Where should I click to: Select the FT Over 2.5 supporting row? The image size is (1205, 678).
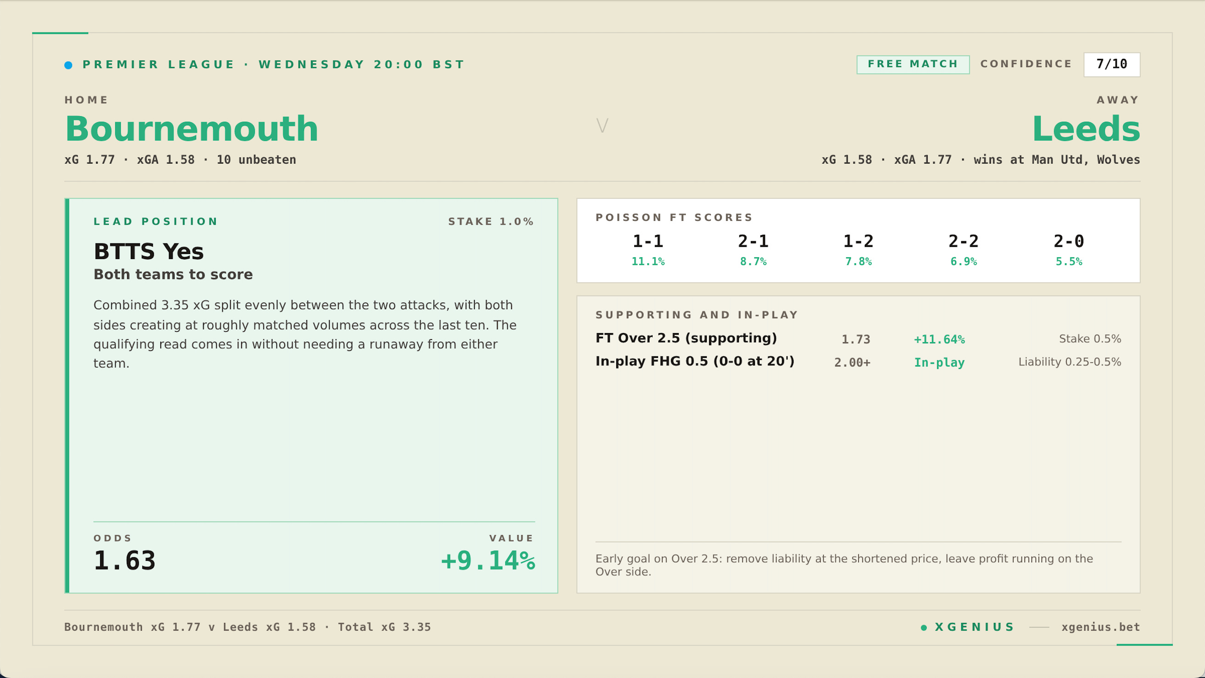686,338
